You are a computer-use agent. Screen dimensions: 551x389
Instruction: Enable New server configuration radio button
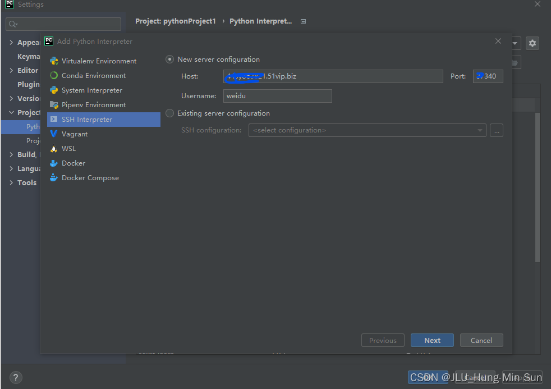169,60
